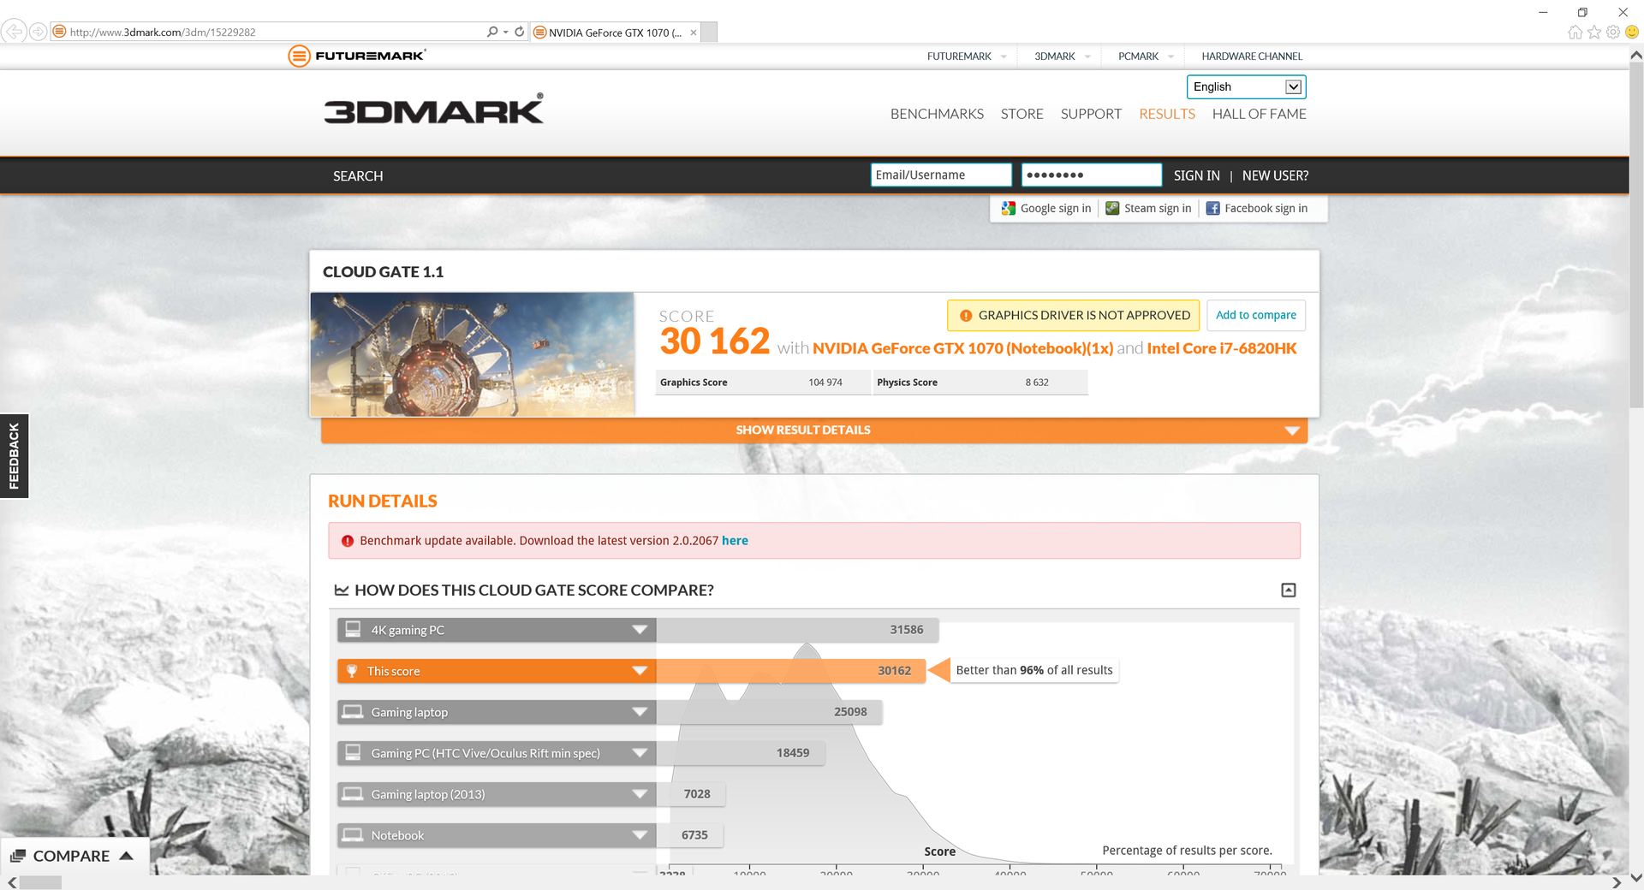Screen dimensions: 1644x890
Task: Open Hardware Channel link
Action: pos(1252,56)
